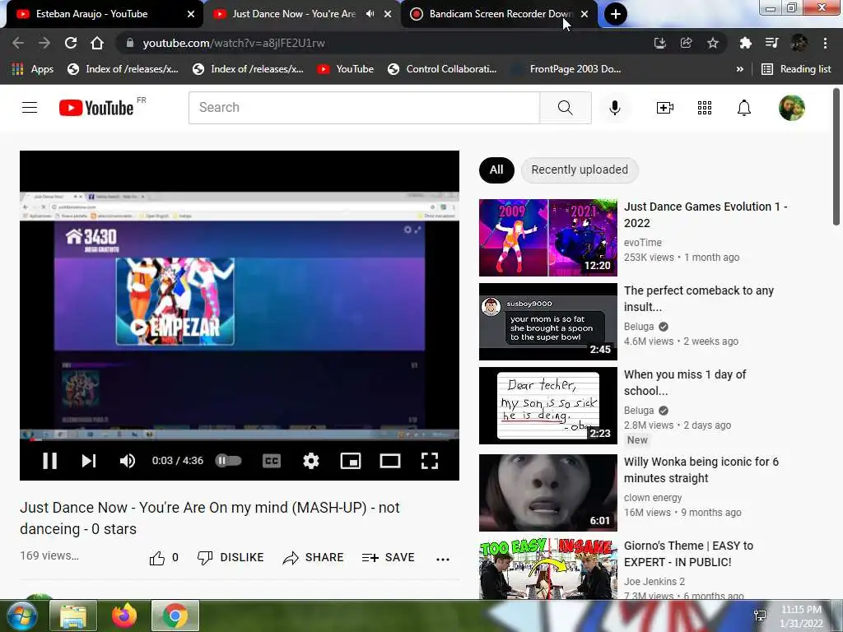The width and height of the screenshot is (843, 632).
Task: Open the Extensions puzzle icon
Action: [x=745, y=43]
